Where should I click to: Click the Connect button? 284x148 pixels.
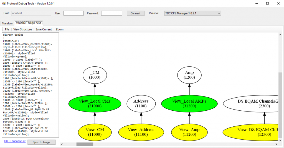pos(135,13)
